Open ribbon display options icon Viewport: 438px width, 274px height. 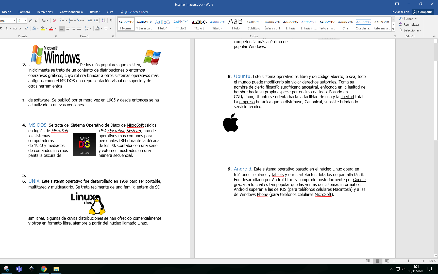click(397, 4)
